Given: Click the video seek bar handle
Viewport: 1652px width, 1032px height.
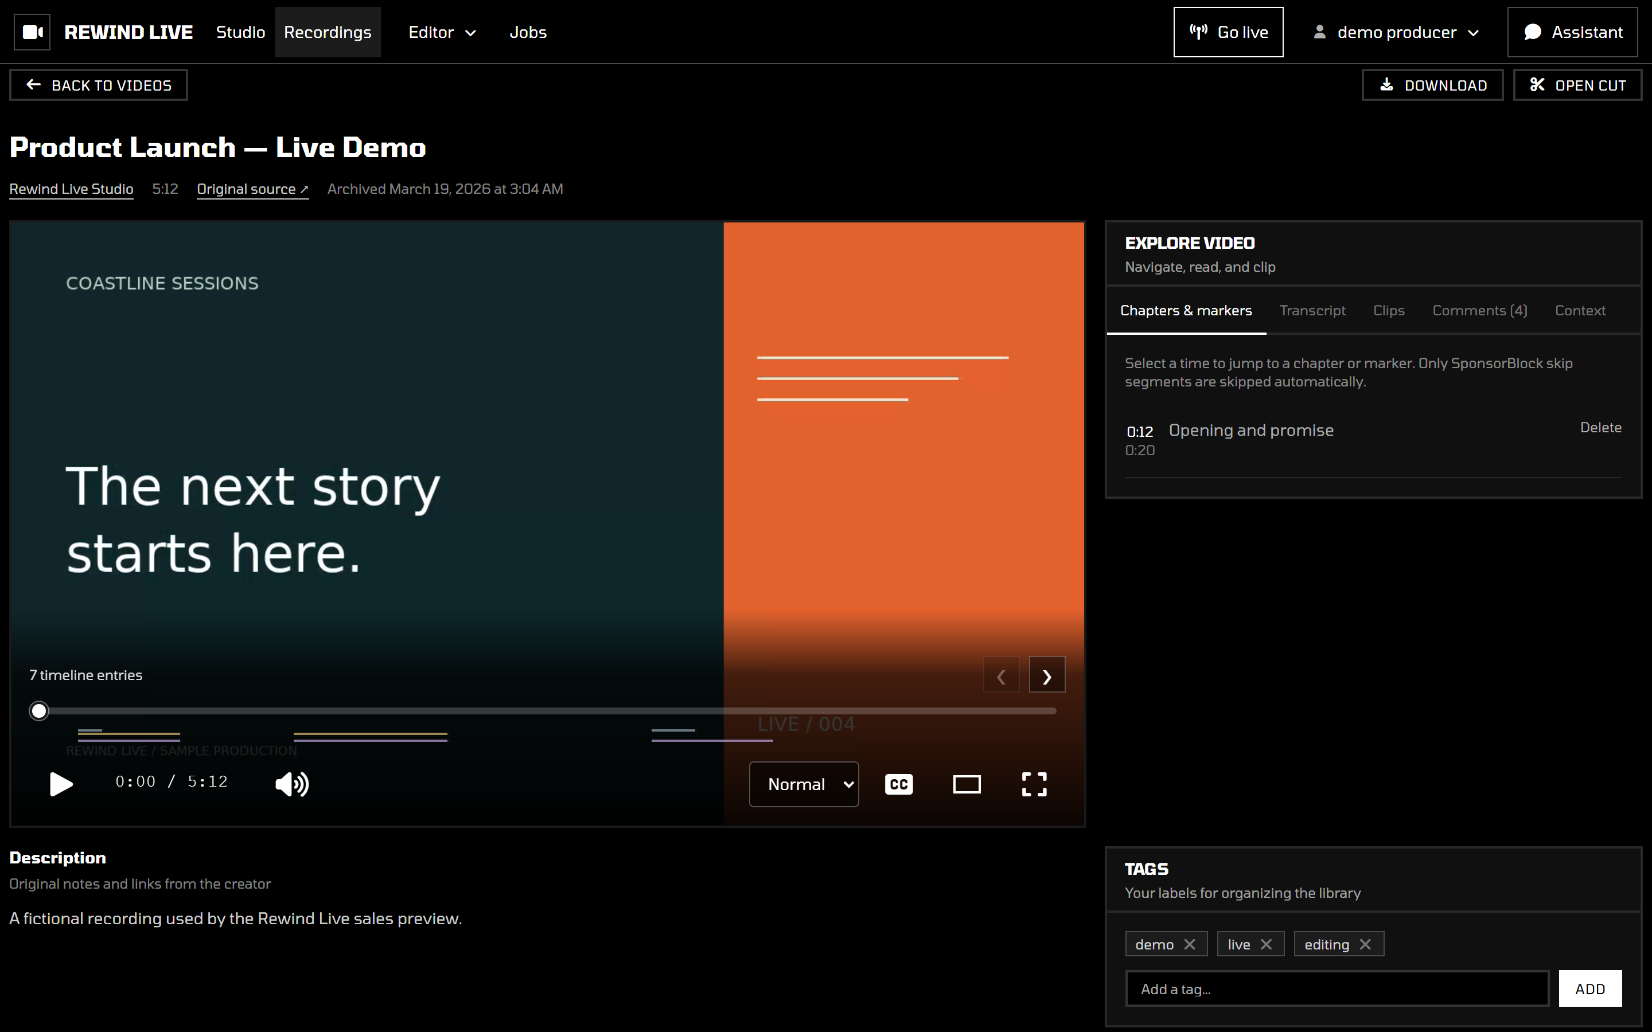Looking at the screenshot, I should click(x=39, y=710).
